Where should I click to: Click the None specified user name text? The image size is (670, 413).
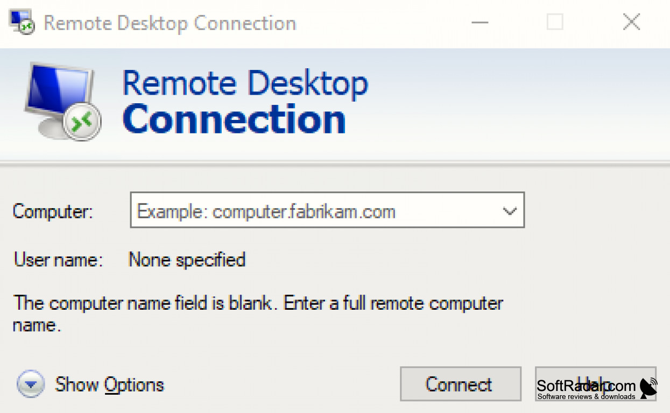click(x=186, y=260)
